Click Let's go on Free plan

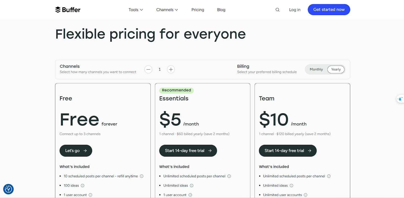point(76,151)
